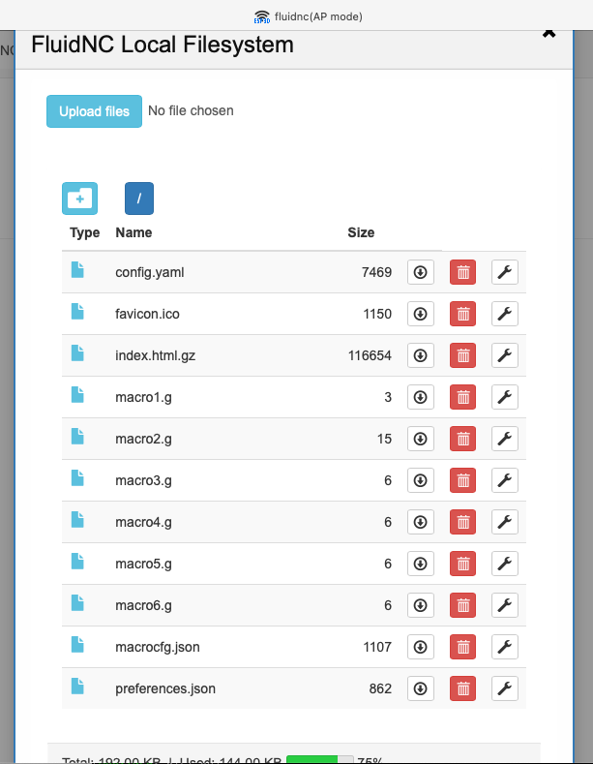The image size is (593, 764).
Task: Click the favicon.ico file name
Action: coord(147,314)
